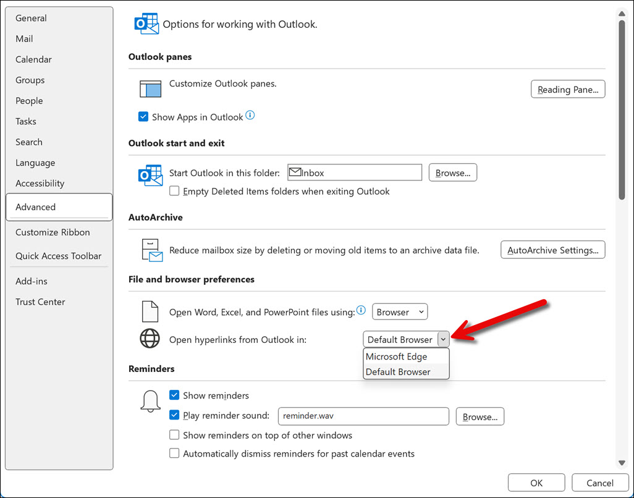Go to the Tasks options category
The width and height of the screenshot is (634, 498).
[x=59, y=121]
